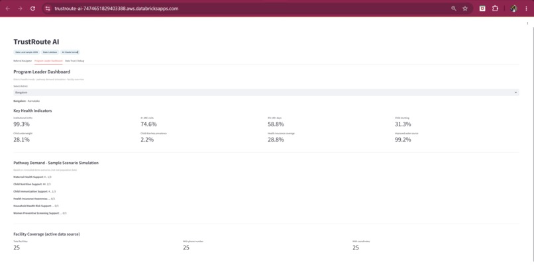Click the Child Immunization Support row
This screenshot has height=270, width=534.
click(x=34, y=191)
